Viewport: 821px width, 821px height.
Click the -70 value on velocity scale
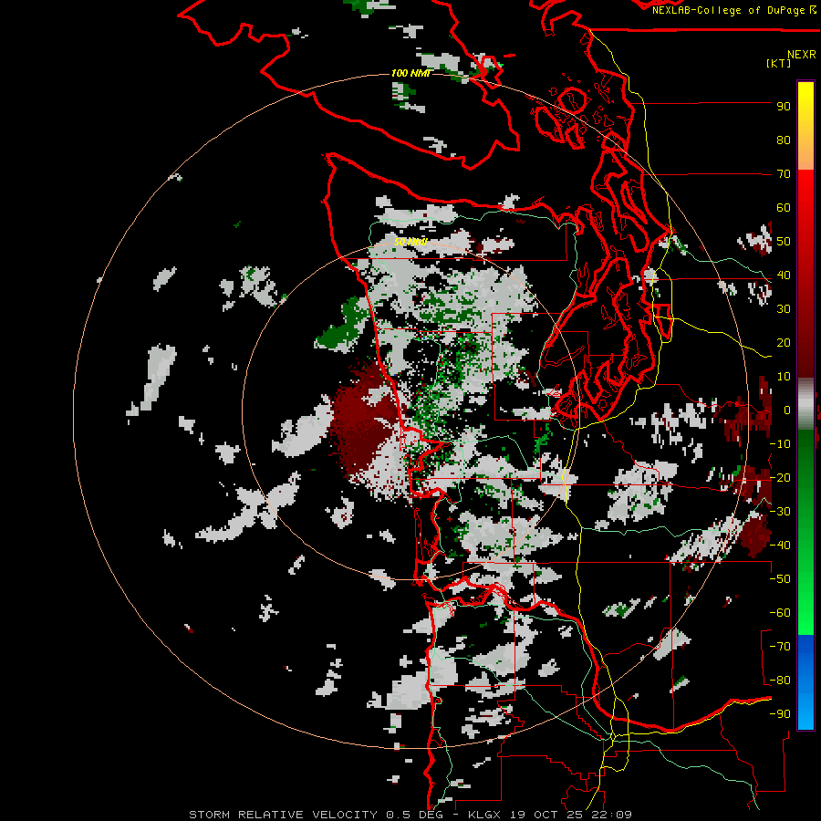pos(780,647)
